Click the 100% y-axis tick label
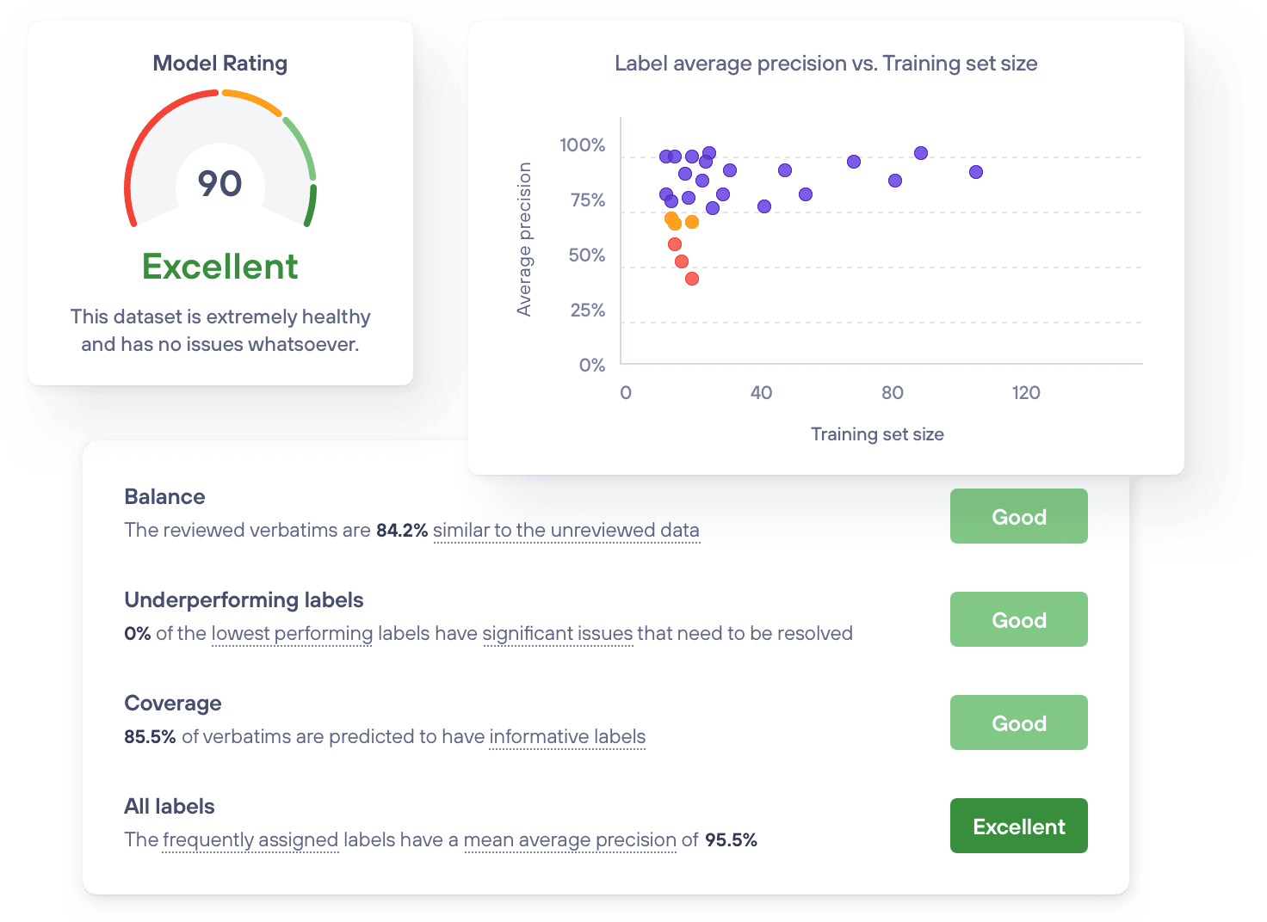 583,145
